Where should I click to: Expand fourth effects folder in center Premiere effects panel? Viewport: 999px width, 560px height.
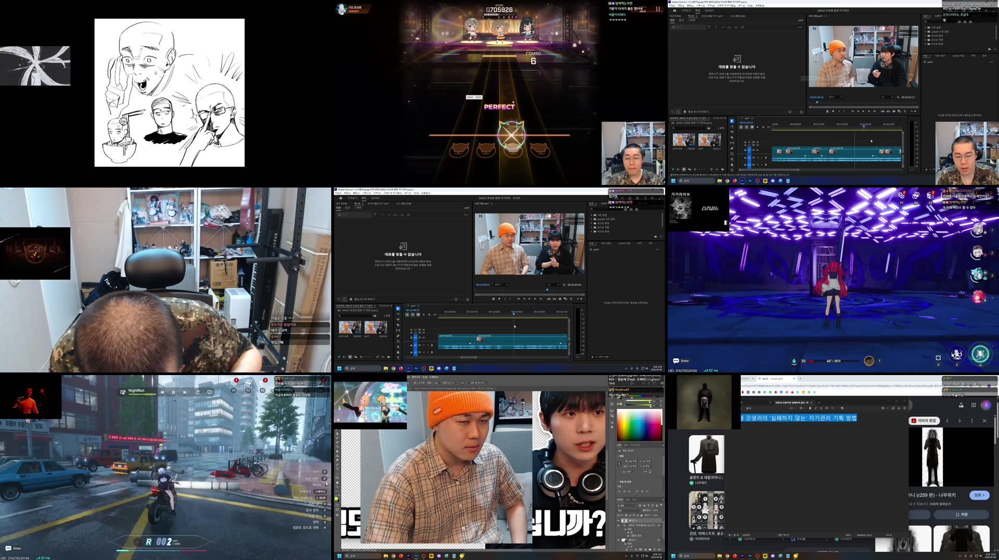click(591, 227)
